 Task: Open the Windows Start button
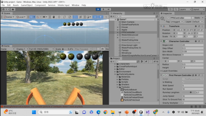(34, 112)
